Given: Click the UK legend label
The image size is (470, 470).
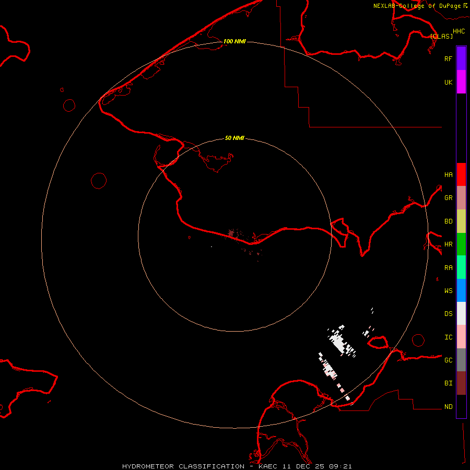Looking at the screenshot, I should coord(448,82).
